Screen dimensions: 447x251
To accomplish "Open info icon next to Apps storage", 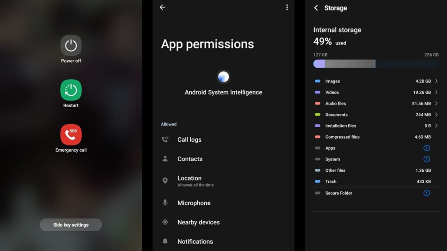I will coord(426,148).
